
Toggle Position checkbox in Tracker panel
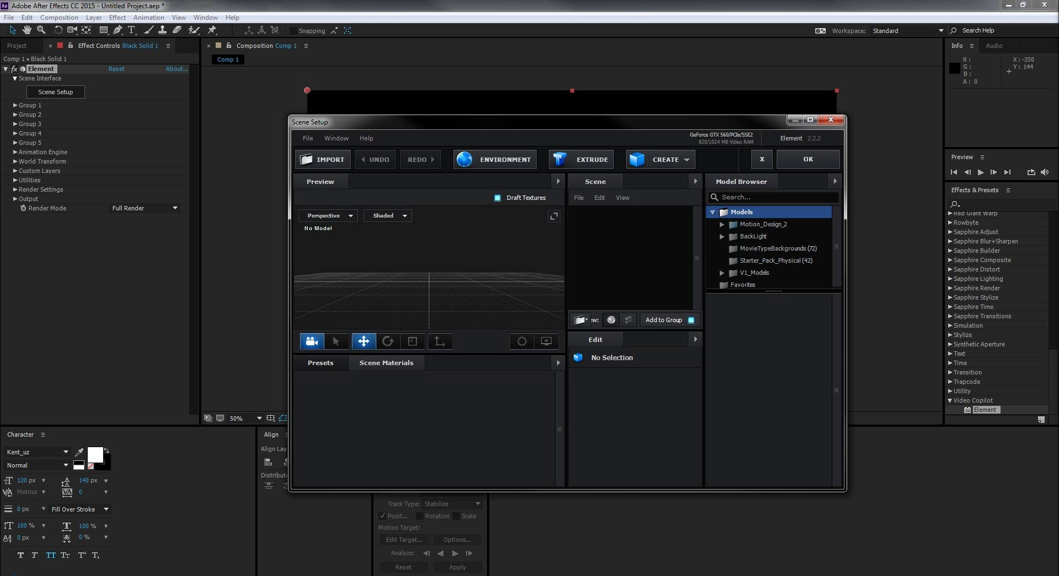(382, 516)
